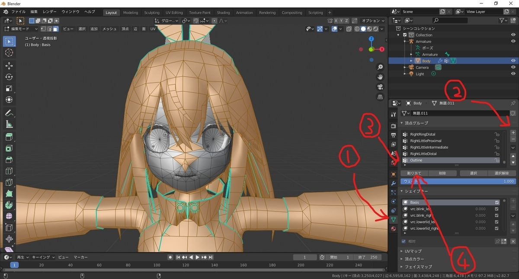Open the レンダー menu
Screen dimensions: 519x279
coord(50,12)
